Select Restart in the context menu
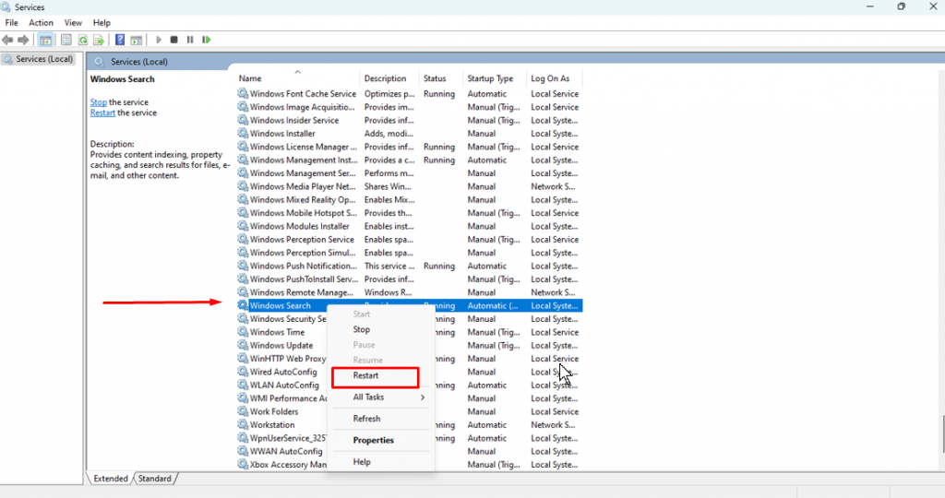945x498 pixels. click(366, 376)
